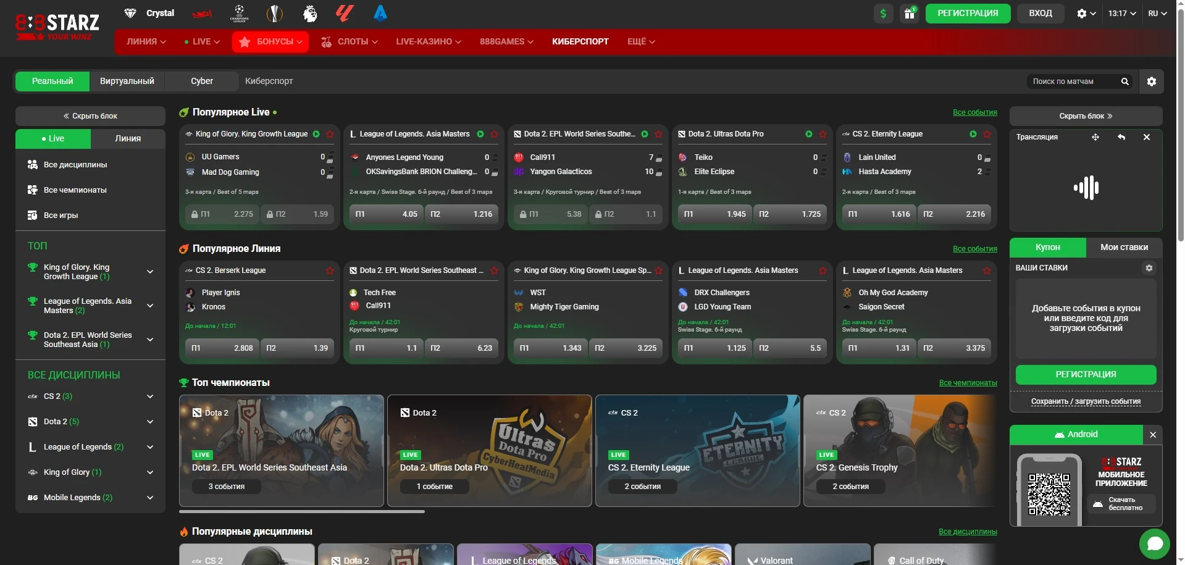
Task: Switch to the Виртуальный tab
Action: 127,82
